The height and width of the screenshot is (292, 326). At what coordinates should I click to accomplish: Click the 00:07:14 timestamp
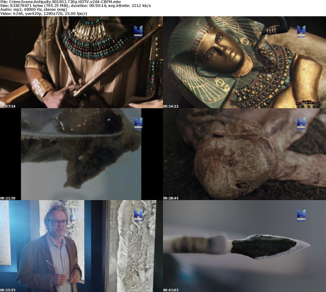click(8, 106)
